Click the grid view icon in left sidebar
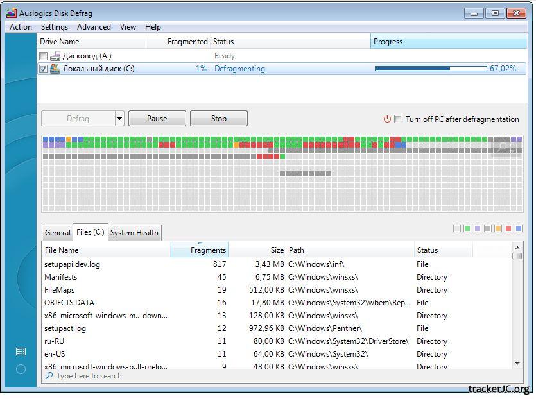This screenshot has width=536, height=399. [x=21, y=352]
